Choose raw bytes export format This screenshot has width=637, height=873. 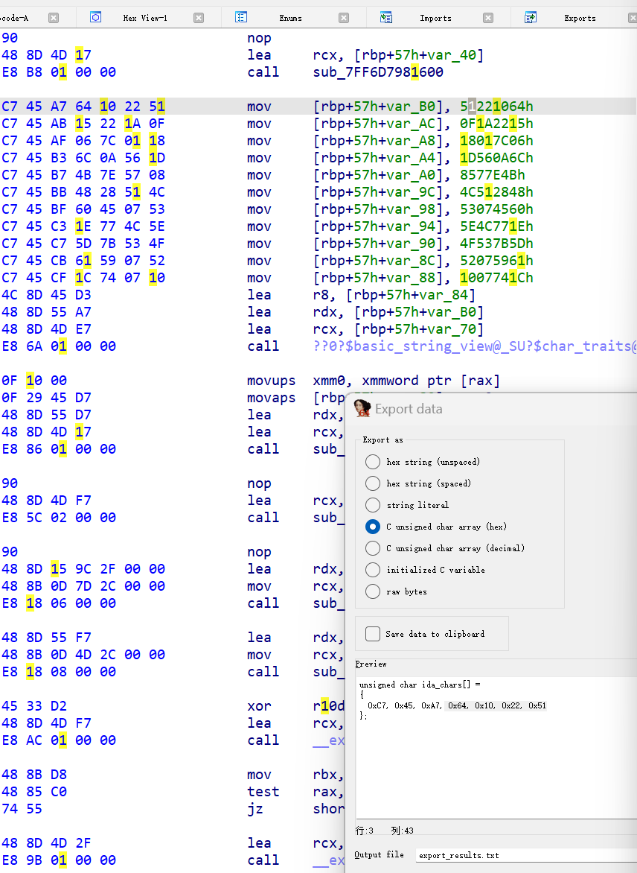pos(373,591)
